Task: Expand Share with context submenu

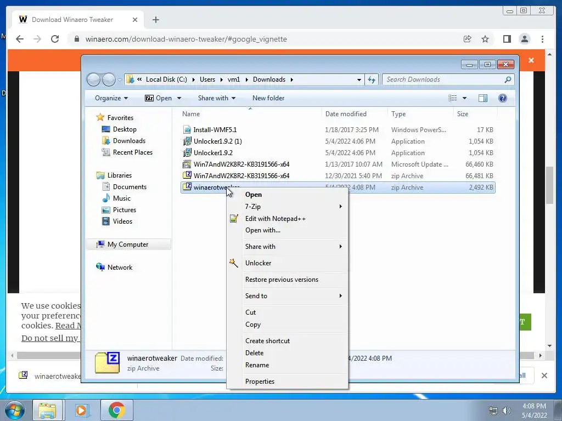Action: [288, 247]
